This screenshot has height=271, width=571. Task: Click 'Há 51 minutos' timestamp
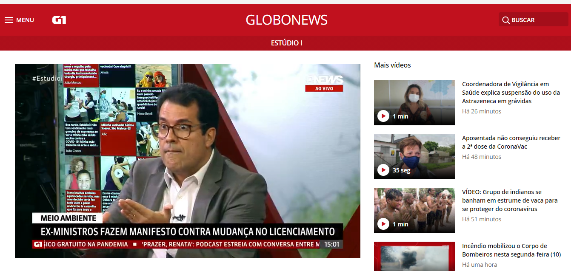point(482,219)
